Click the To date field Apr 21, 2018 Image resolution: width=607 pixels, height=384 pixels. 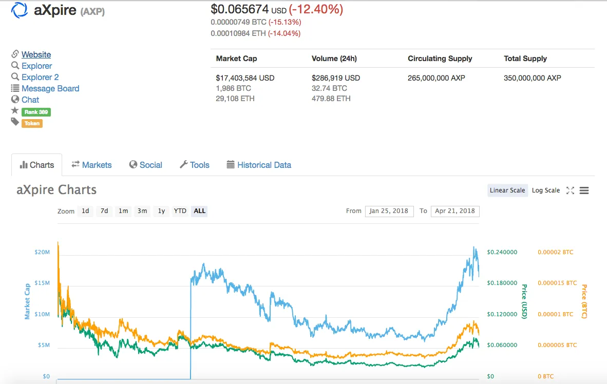click(455, 211)
